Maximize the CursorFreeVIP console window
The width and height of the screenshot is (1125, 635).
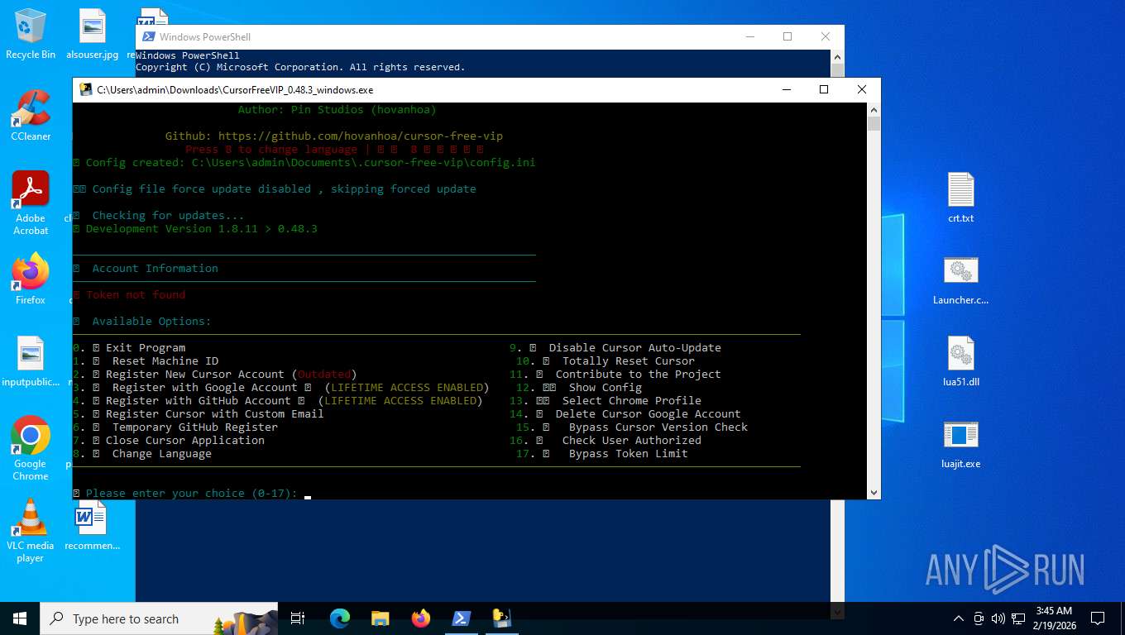point(824,89)
